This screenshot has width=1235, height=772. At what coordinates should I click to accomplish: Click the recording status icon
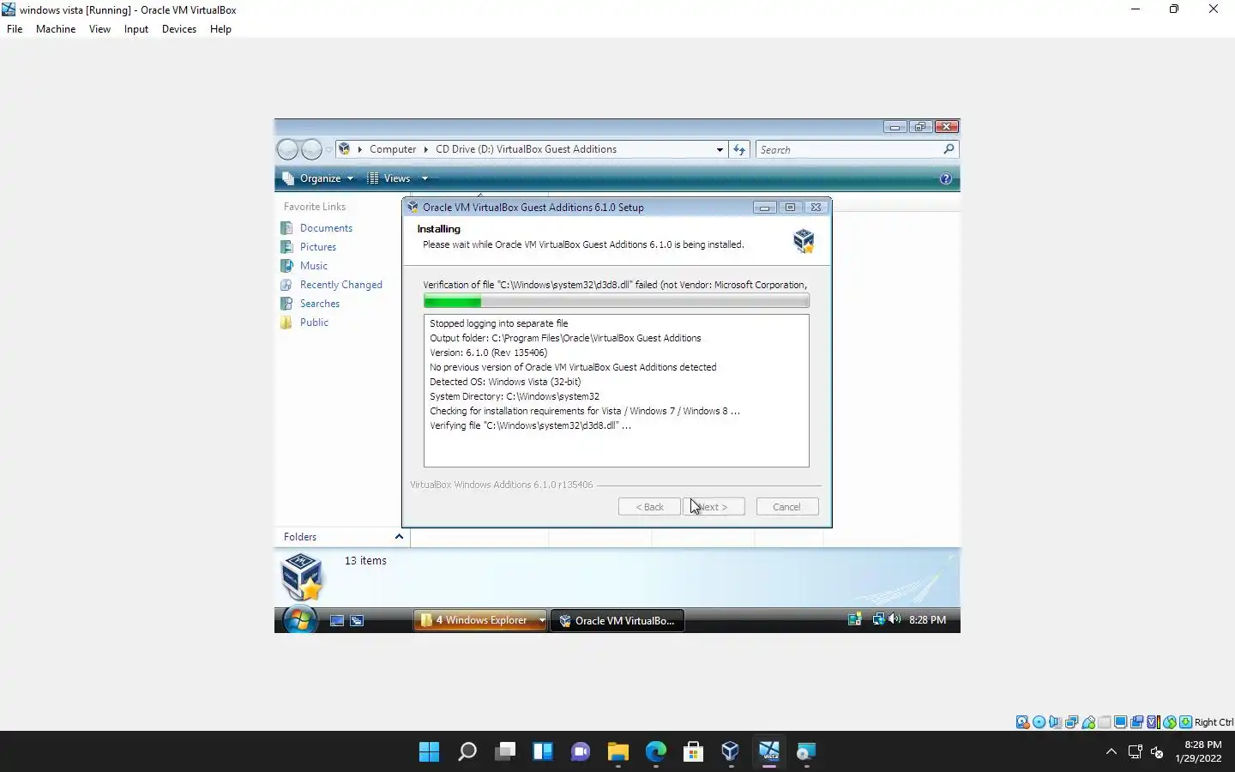1136,722
